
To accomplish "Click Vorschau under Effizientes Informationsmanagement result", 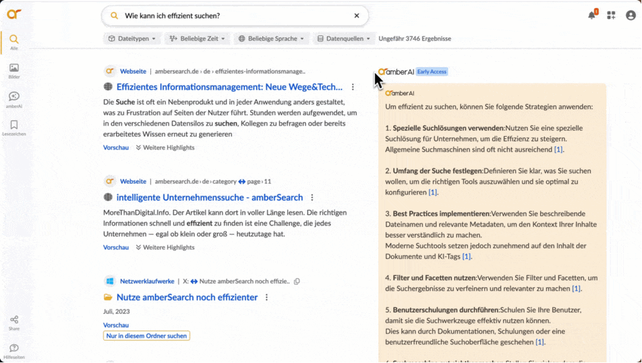I will coord(116,148).
